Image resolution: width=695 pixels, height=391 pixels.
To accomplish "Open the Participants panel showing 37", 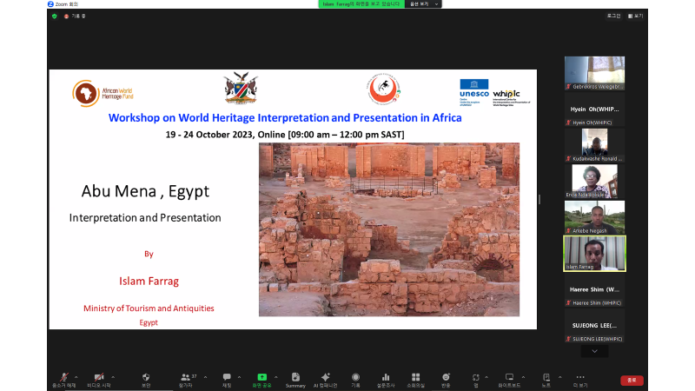I will [x=186, y=380].
